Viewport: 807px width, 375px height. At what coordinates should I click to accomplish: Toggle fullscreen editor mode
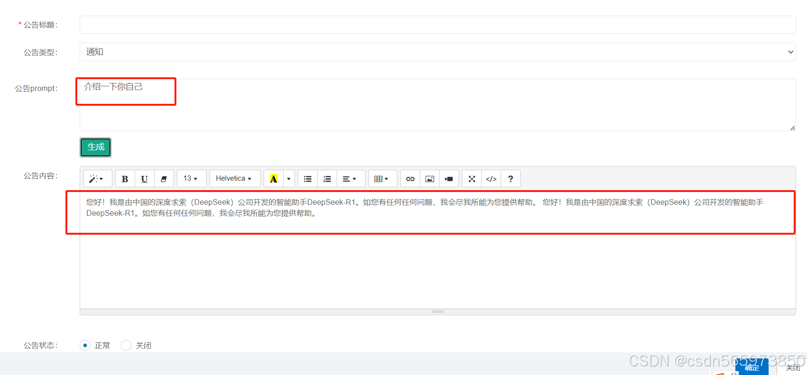coord(472,179)
